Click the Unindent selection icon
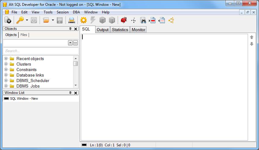The height and width of the screenshot is (150, 259). coord(162,20)
